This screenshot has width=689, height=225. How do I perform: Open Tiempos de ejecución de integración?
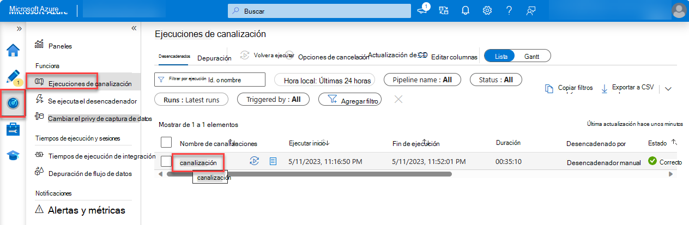pos(95,156)
